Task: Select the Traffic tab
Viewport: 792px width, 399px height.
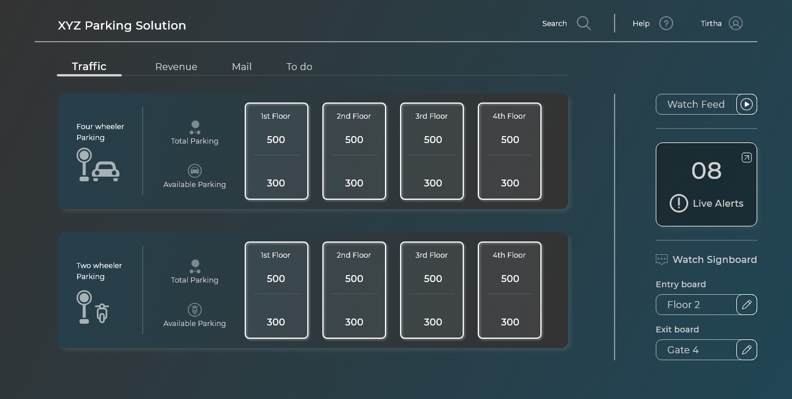Action: [89, 67]
